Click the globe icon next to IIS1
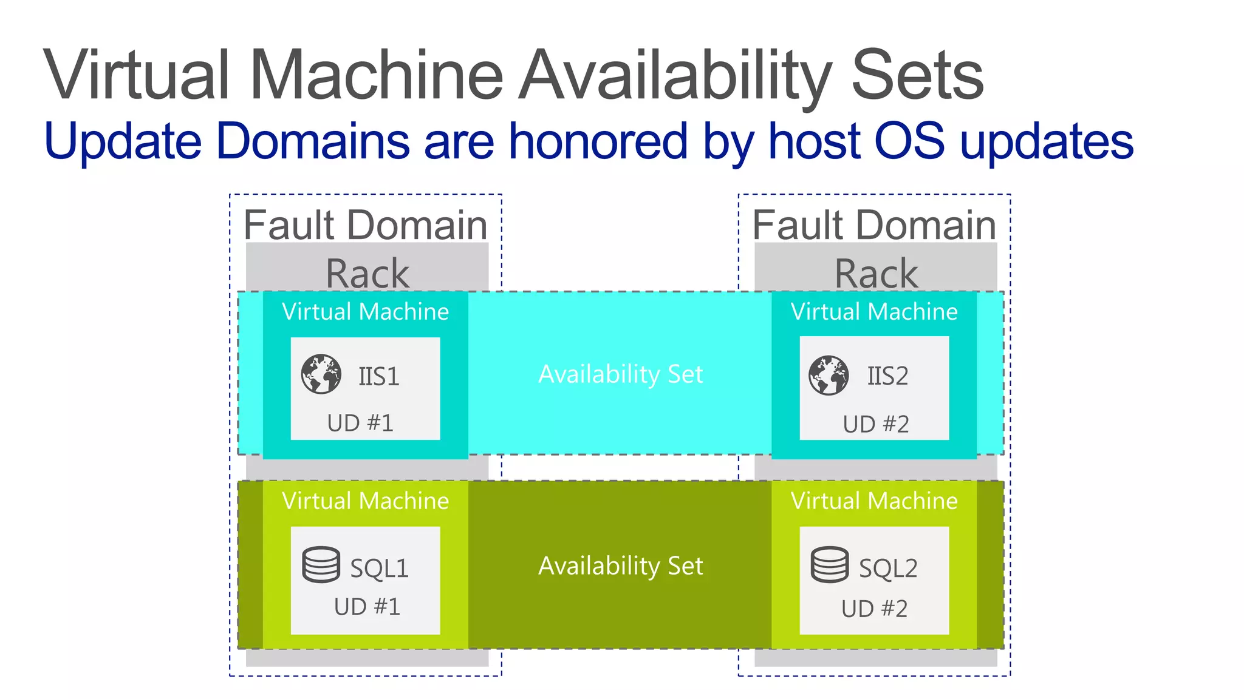Image resolution: width=1244 pixels, height=699 pixels. pos(321,374)
